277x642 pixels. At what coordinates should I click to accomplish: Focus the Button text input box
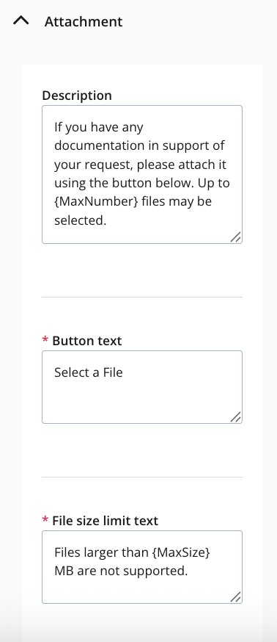click(142, 387)
